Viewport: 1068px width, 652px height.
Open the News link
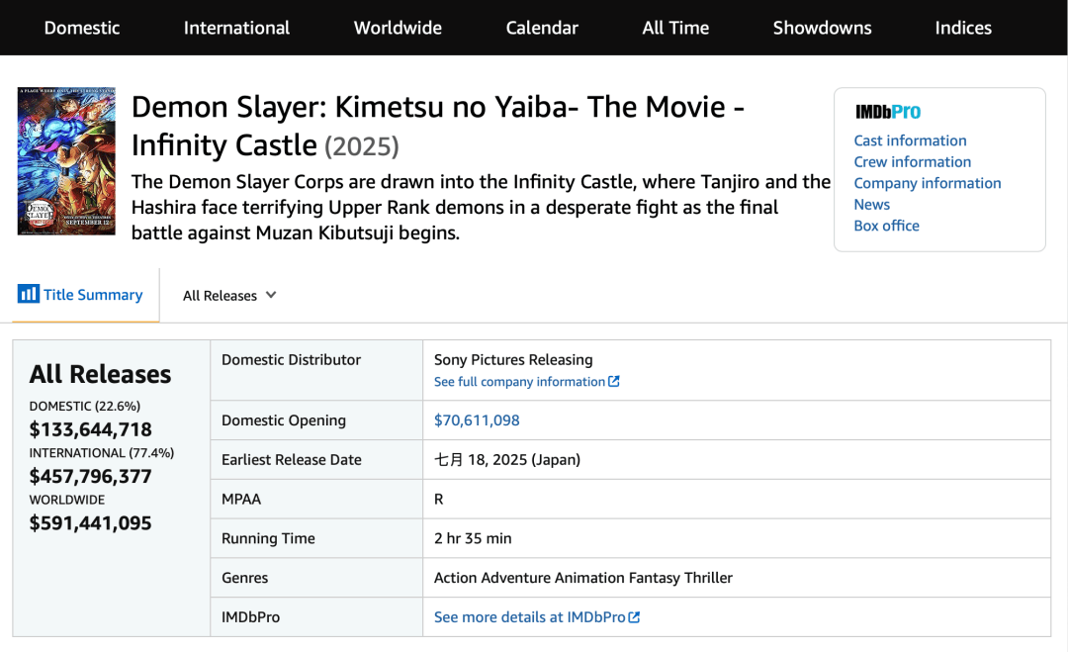pos(871,205)
